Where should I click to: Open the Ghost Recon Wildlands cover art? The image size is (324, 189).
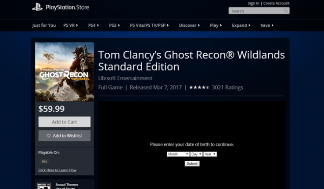(x=65, y=72)
